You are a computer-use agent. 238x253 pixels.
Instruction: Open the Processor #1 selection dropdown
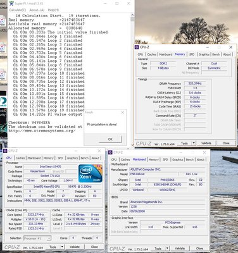pos(37,238)
